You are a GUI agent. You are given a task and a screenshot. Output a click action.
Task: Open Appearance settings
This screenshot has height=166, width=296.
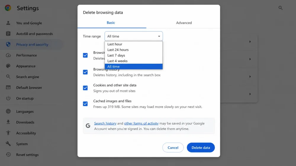point(26,66)
